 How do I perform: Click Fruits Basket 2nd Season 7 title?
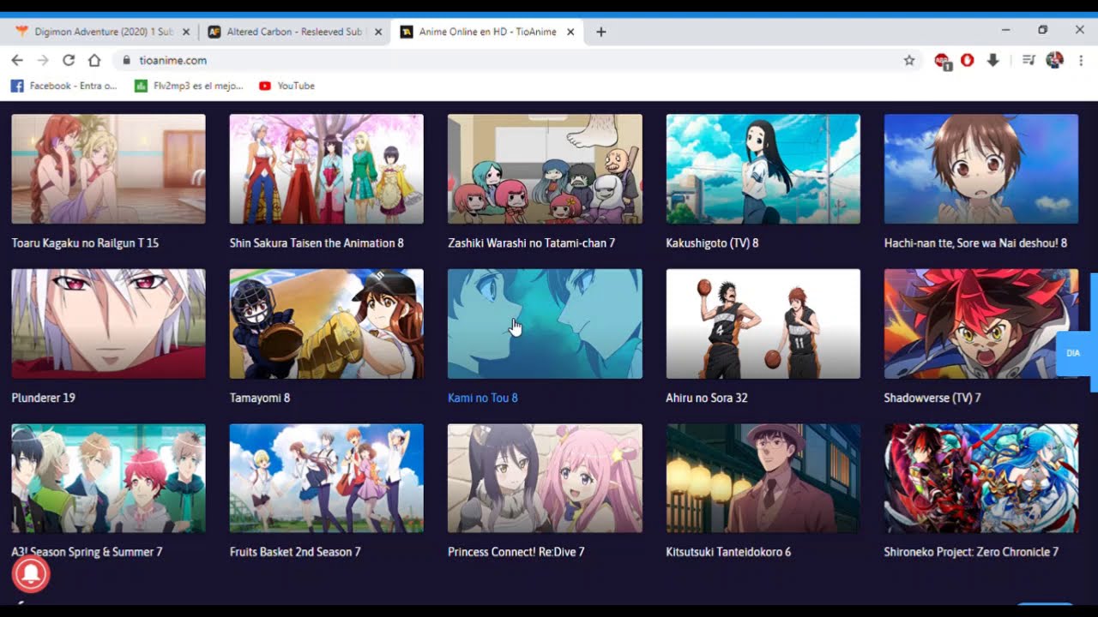pos(295,552)
